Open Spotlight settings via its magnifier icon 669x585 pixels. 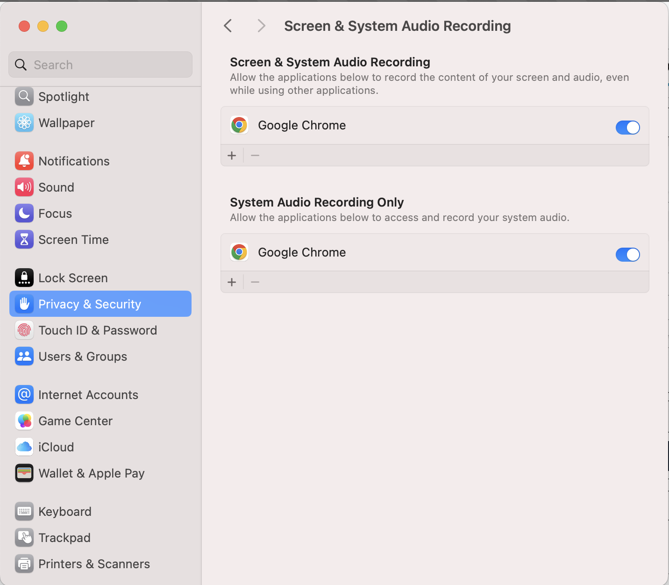click(x=24, y=97)
